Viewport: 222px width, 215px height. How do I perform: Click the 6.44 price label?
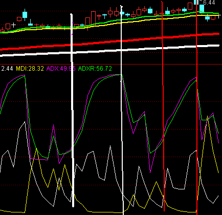[x=209, y=3]
